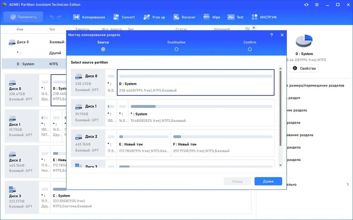Click the Copy (Копирование) toolbar icon
Viewport: 353px width, 220px height.
click(76, 17)
